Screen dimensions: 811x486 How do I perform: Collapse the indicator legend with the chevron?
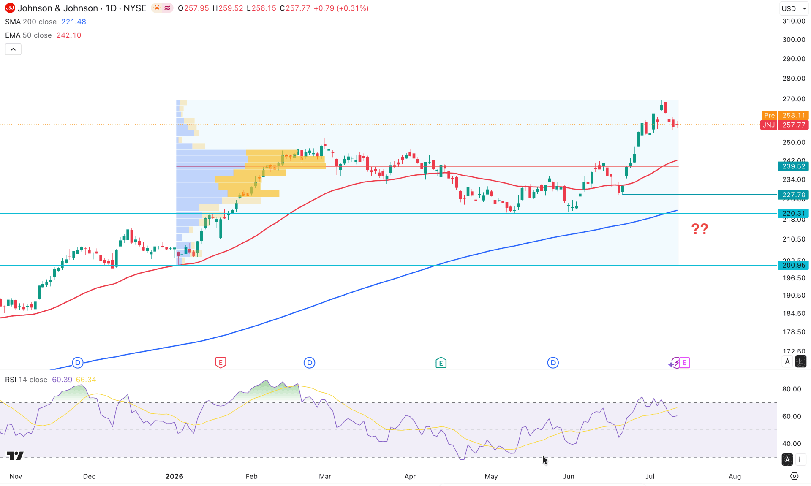[13, 49]
